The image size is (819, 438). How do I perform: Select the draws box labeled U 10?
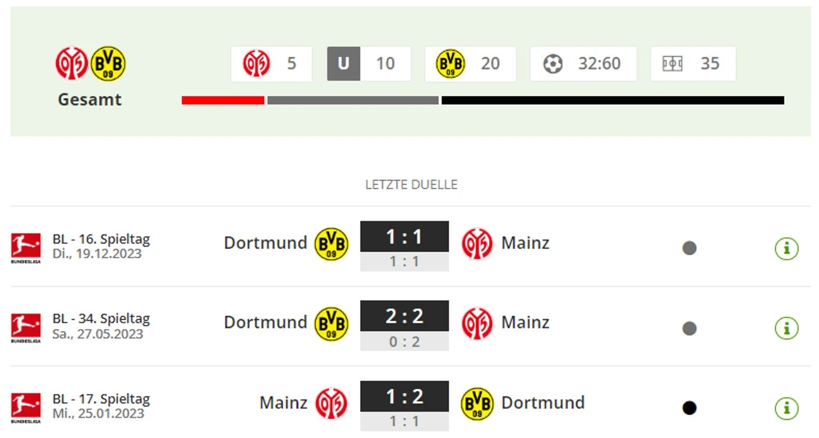[369, 64]
